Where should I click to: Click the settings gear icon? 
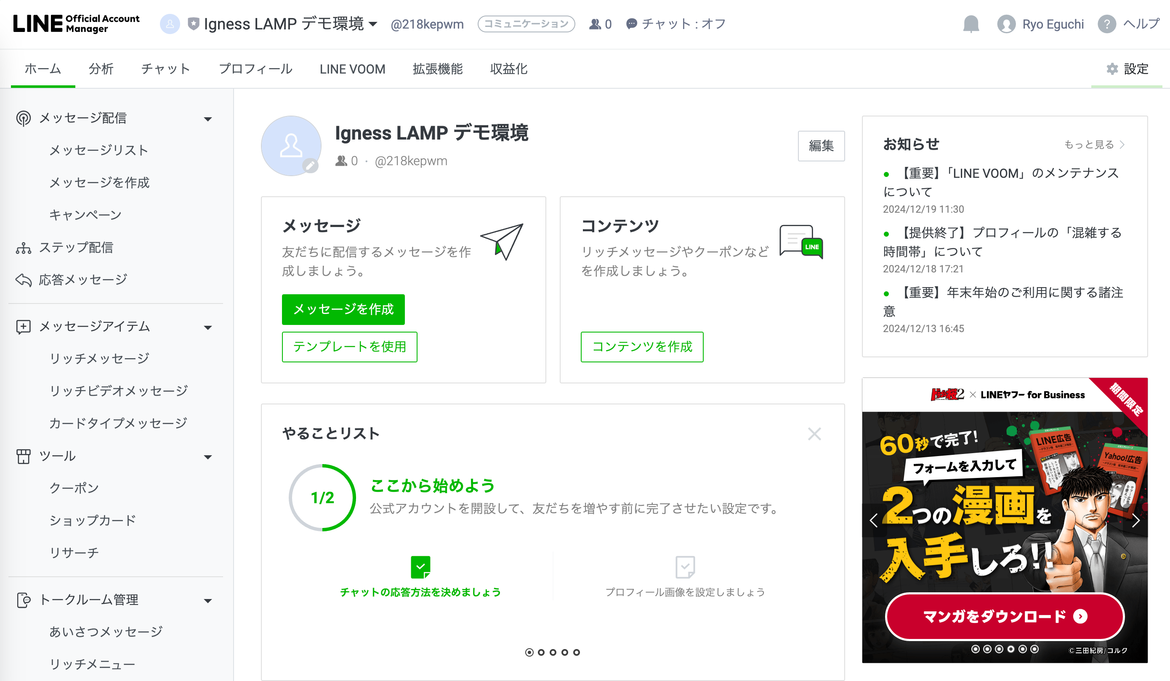click(x=1112, y=69)
